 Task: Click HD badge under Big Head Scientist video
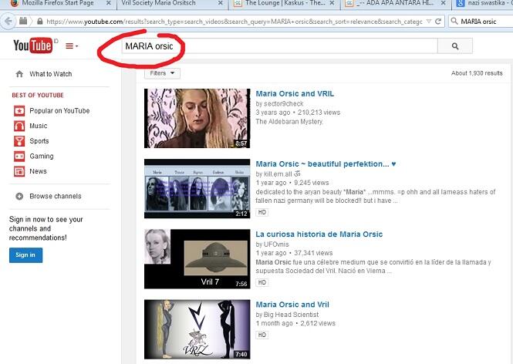coord(262,335)
